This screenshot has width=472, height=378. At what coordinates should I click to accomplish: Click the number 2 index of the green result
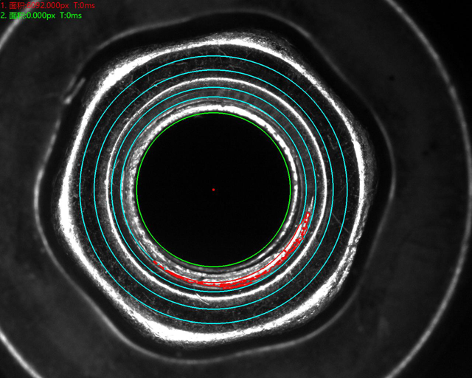point(3,16)
